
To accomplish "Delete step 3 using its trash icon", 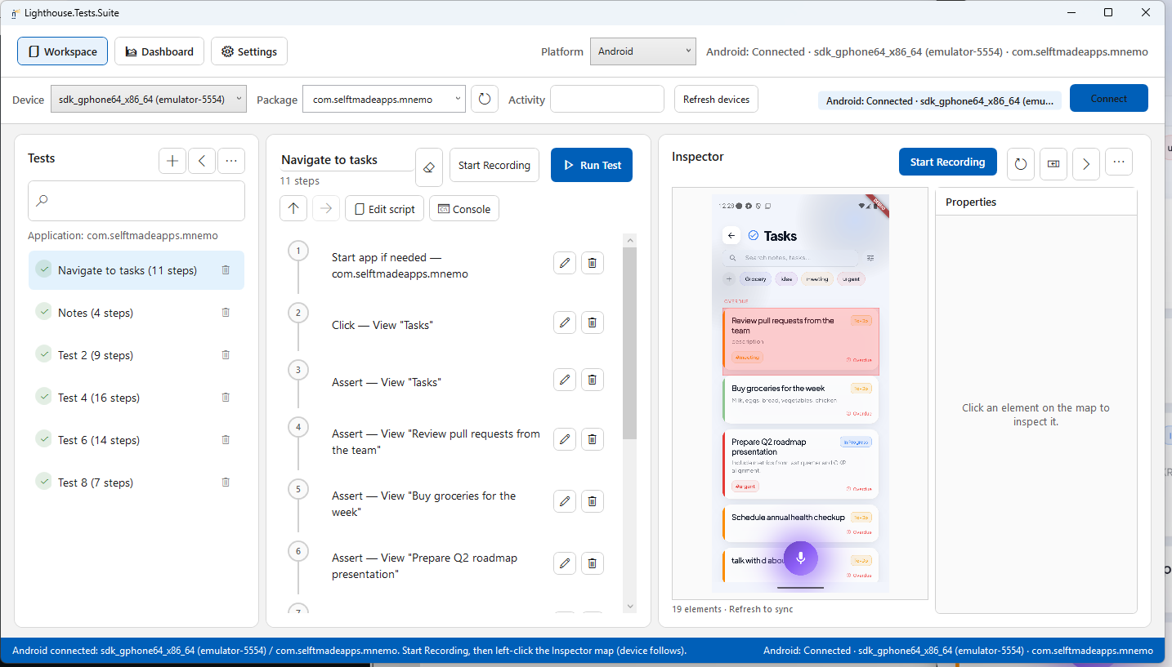I will (x=593, y=380).
